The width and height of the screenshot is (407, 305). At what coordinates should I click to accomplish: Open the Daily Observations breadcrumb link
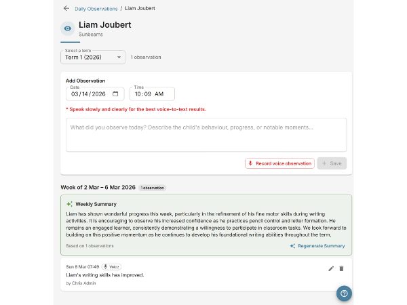(96, 8)
